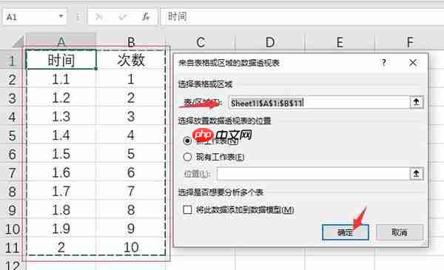Select row 5 header
The height and width of the screenshot is (270, 444).
click(x=12, y=135)
